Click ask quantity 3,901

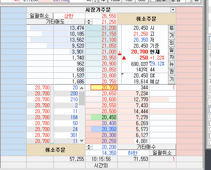[x=69, y=52]
